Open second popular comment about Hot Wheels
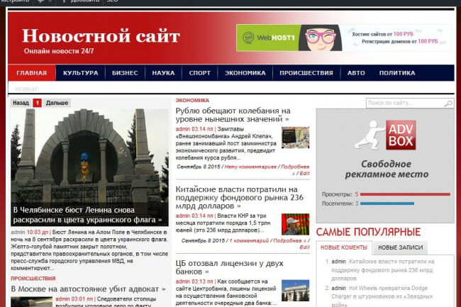This screenshot has width=461, height=307. pyautogui.click(x=382, y=296)
